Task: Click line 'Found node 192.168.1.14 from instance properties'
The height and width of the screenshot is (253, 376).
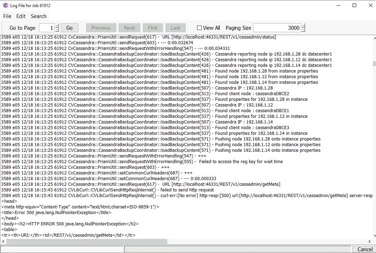Action: pyautogui.click(x=159, y=82)
